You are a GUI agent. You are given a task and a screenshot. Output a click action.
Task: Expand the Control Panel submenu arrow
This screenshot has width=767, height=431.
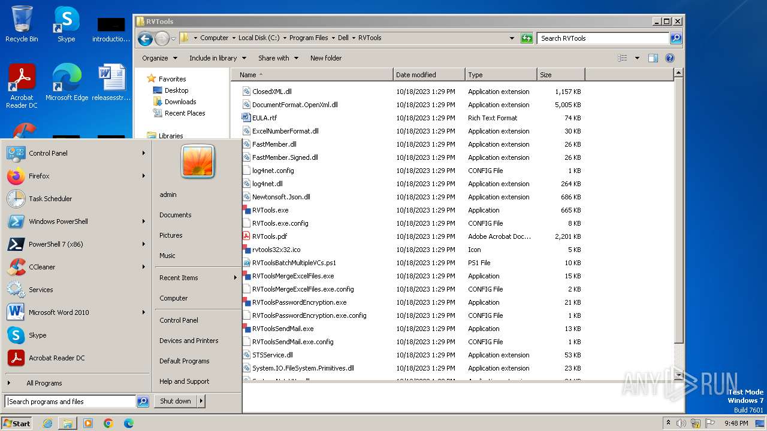[144, 153]
